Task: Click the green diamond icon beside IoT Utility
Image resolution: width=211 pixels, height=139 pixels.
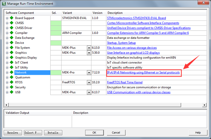Action: tap(12, 67)
